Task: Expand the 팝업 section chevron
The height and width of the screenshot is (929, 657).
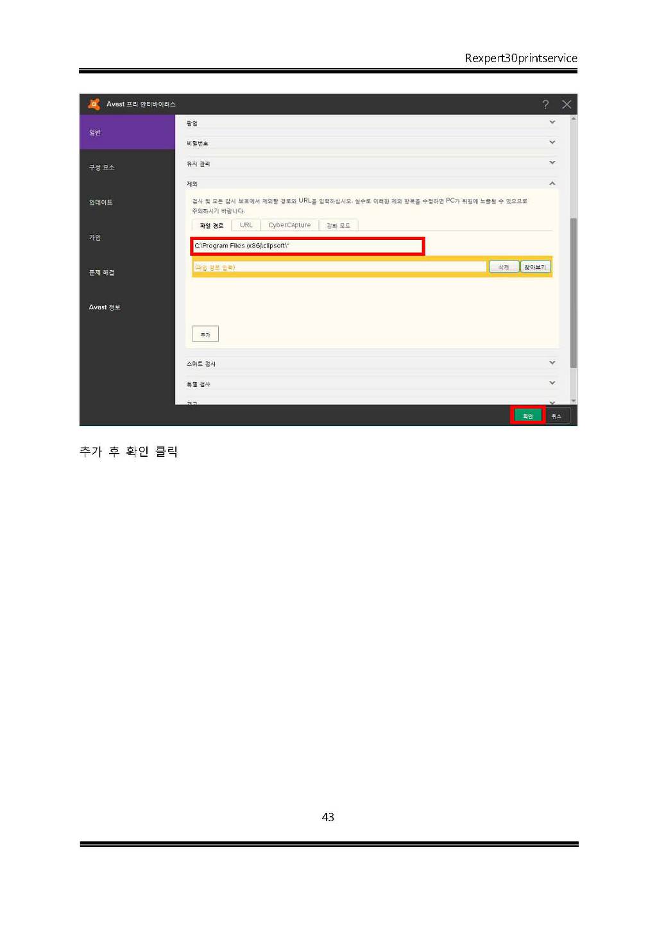Action: pyautogui.click(x=552, y=123)
